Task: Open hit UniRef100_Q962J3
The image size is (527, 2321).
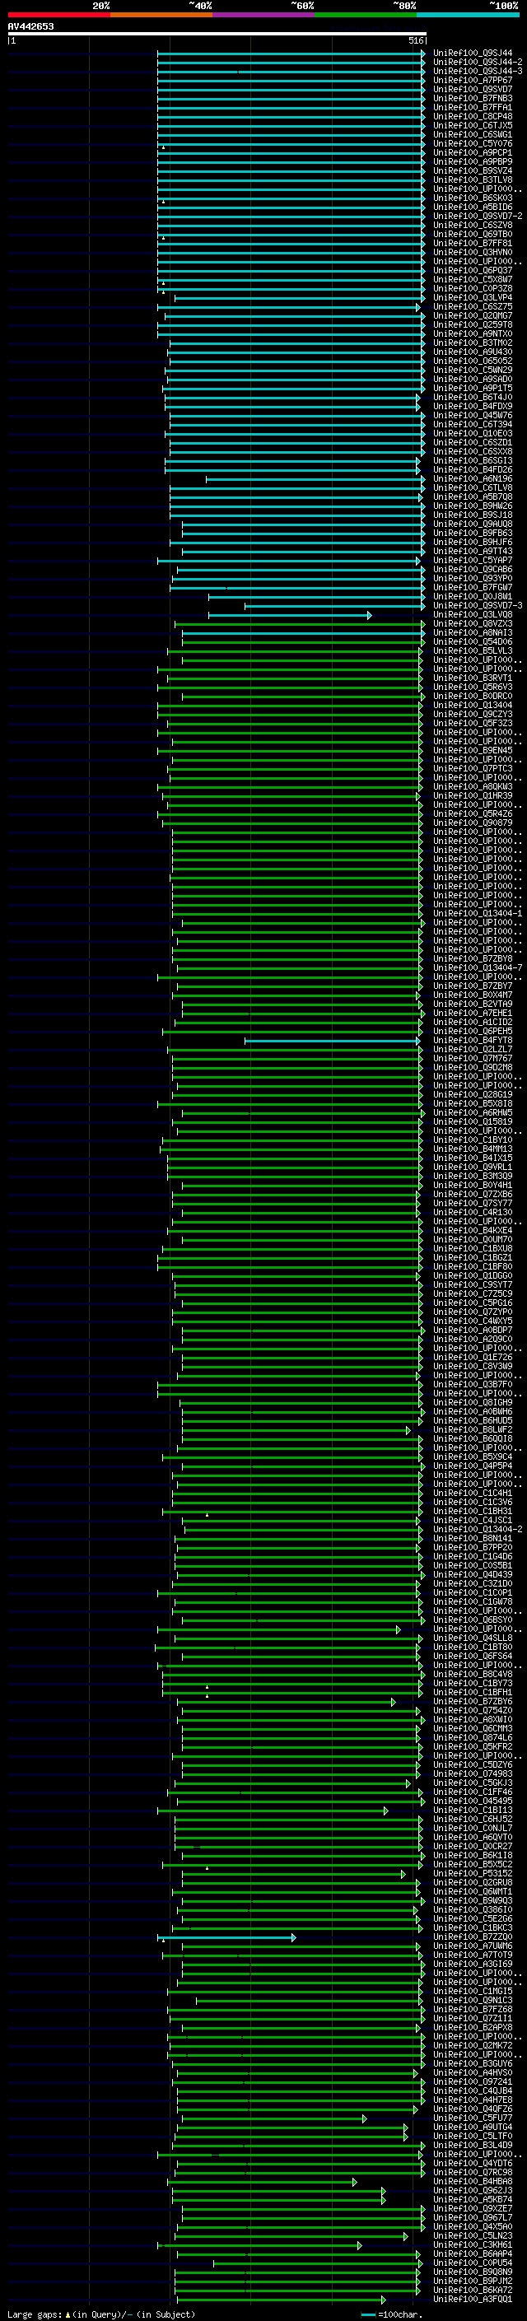Action: coord(472,2190)
